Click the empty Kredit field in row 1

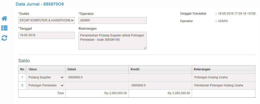pyautogui.click(x=160, y=77)
